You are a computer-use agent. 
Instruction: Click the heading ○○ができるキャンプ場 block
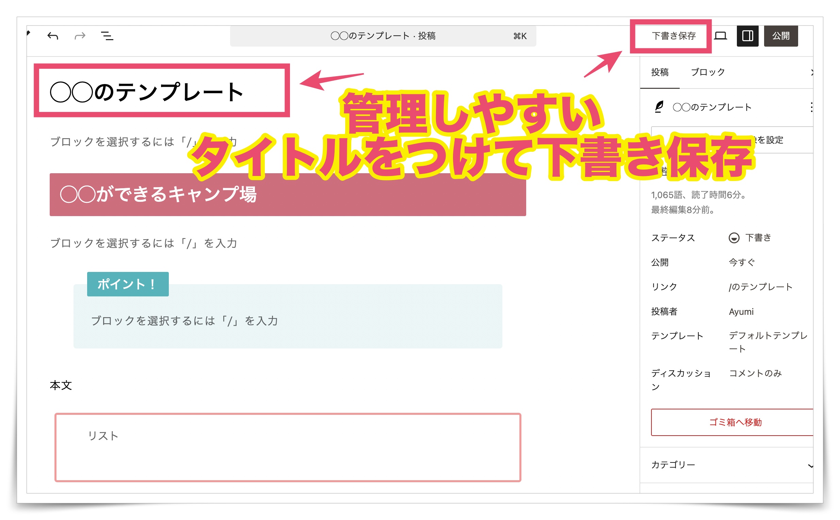pos(288,194)
